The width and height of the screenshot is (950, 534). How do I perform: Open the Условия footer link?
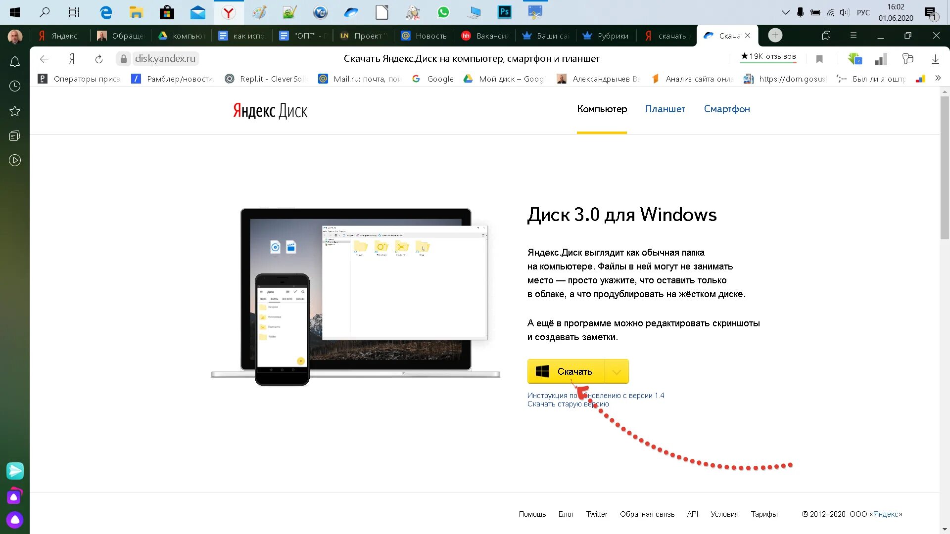click(x=724, y=514)
